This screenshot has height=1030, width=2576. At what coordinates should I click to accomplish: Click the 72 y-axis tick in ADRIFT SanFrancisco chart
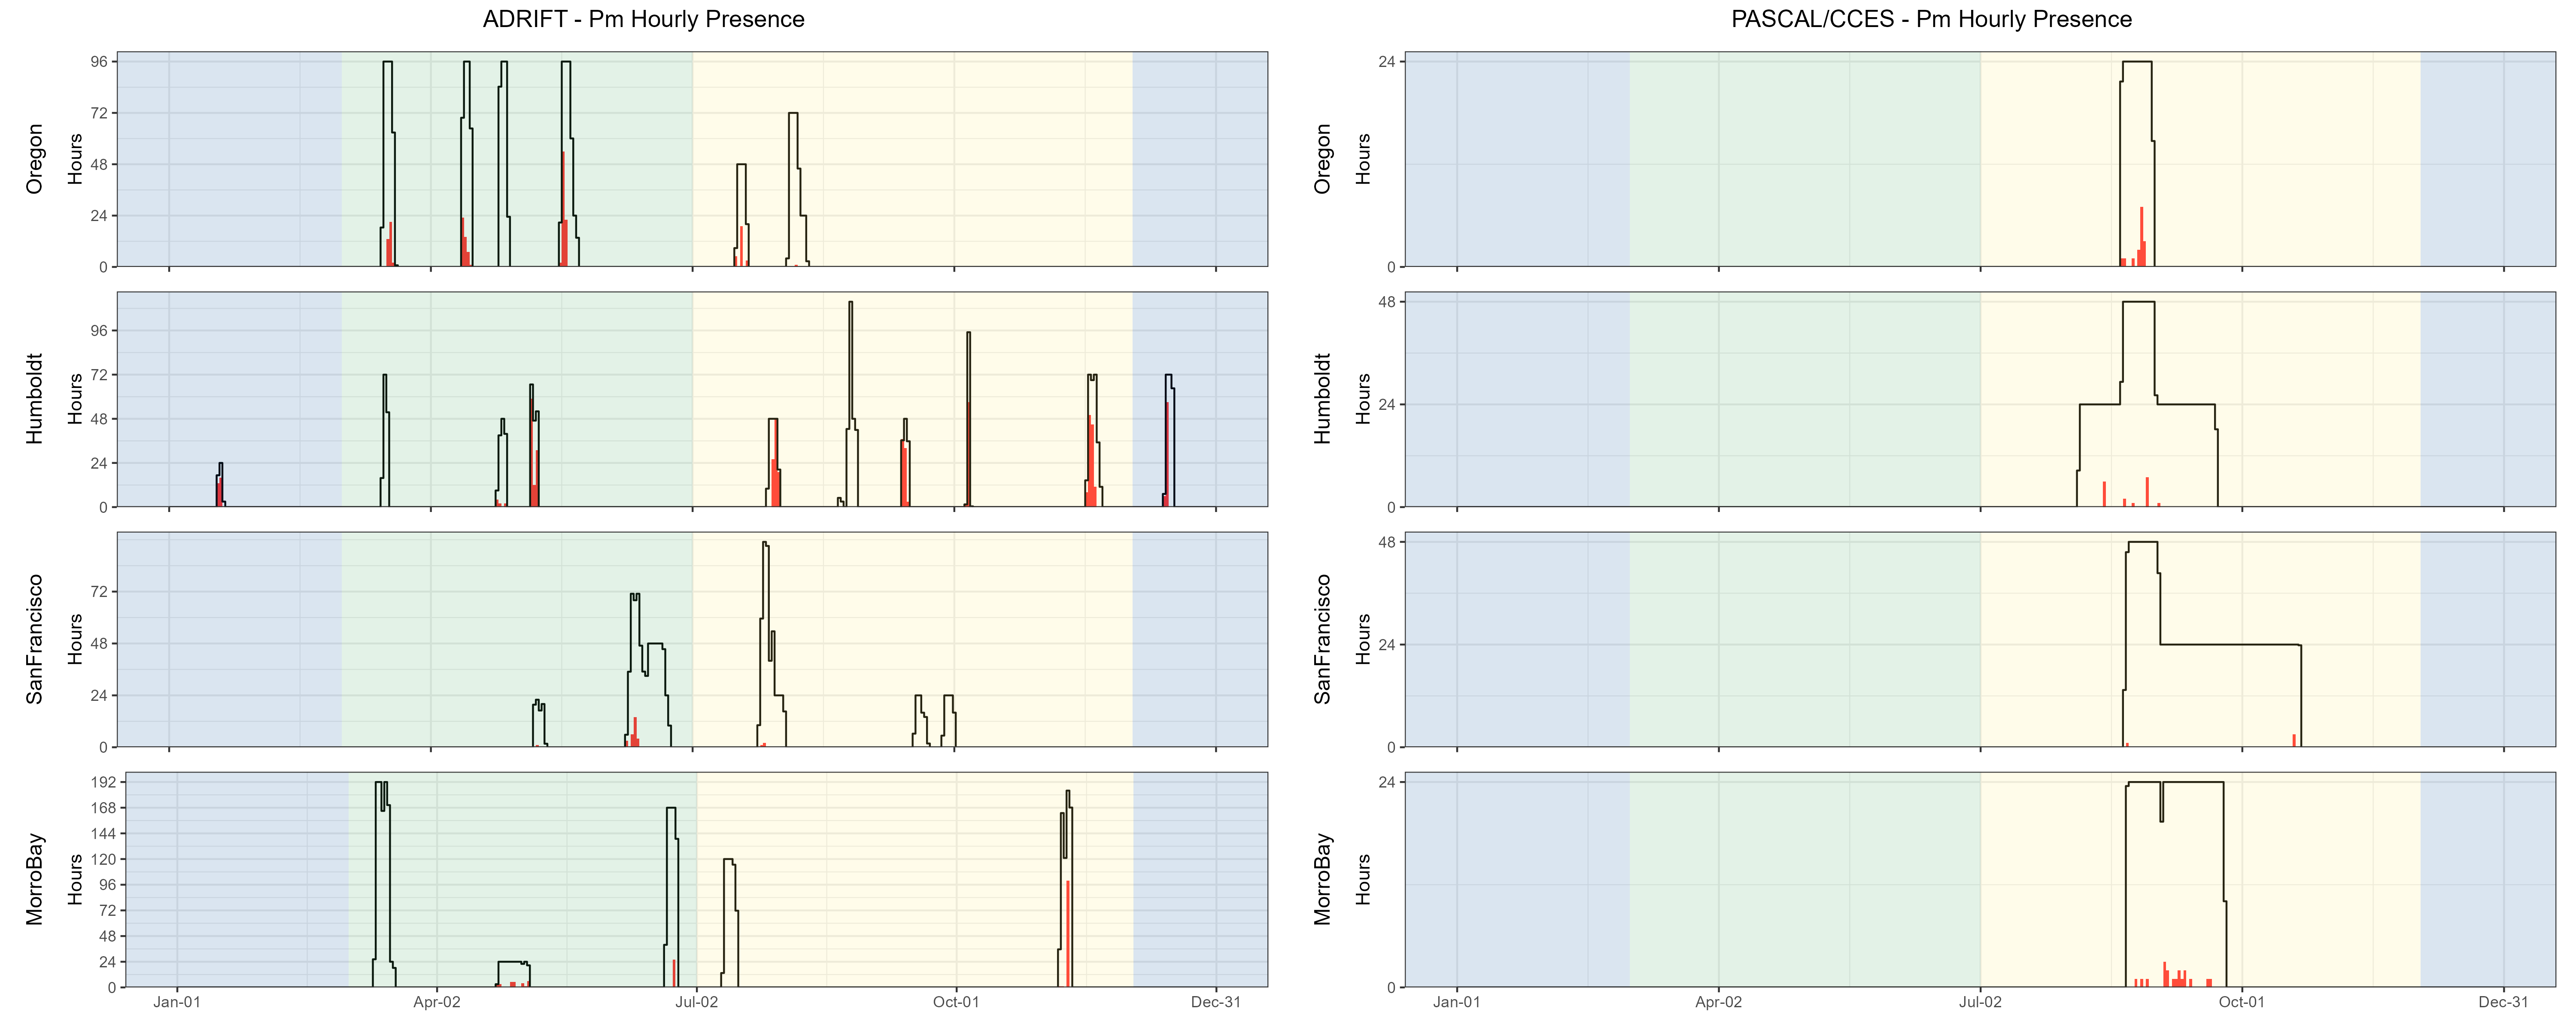tap(99, 592)
